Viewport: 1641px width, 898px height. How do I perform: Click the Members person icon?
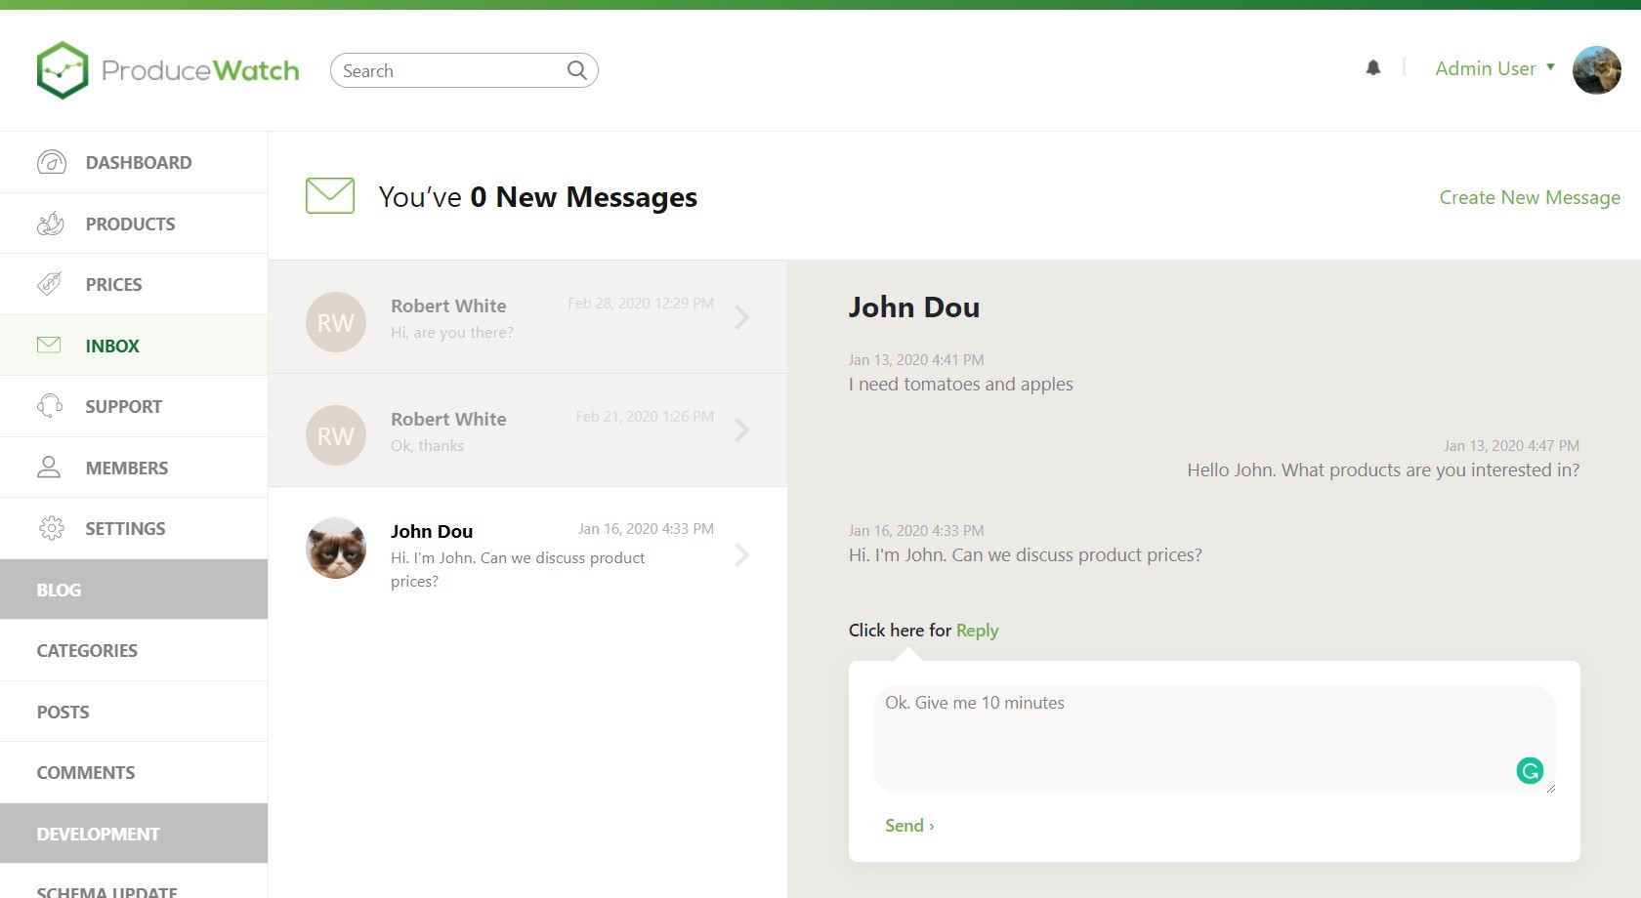click(49, 468)
